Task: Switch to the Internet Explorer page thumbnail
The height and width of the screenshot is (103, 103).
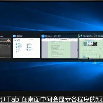Action: (91, 48)
